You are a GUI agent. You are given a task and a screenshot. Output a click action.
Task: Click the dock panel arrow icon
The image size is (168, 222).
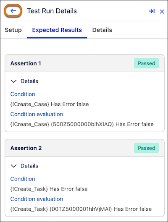pyautogui.click(x=152, y=11)
